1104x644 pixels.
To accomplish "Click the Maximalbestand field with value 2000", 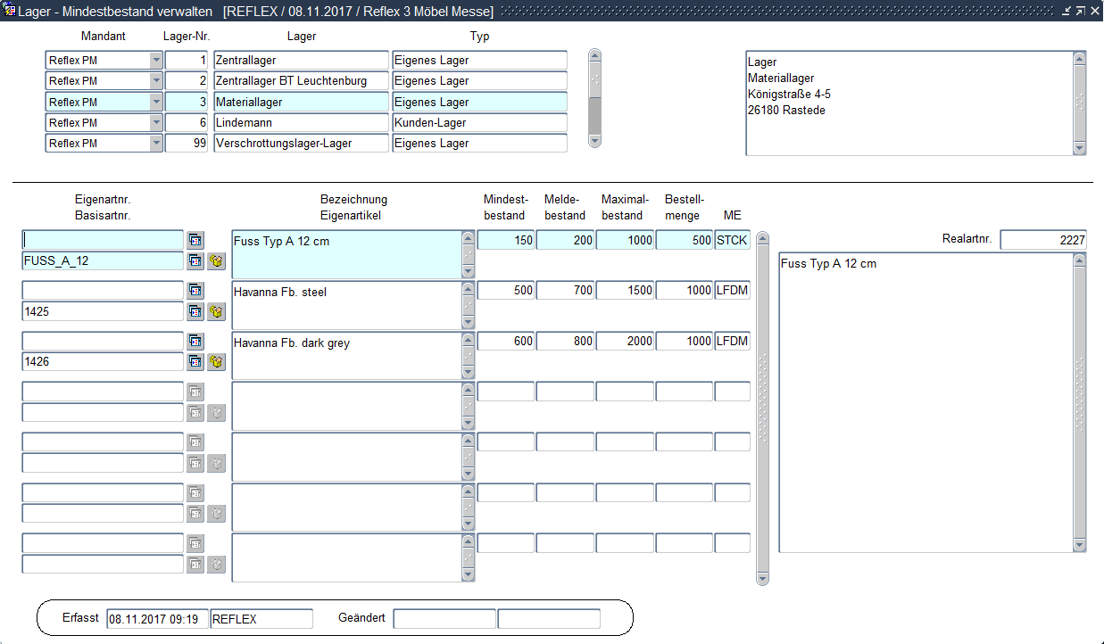I will pos(625,342).
